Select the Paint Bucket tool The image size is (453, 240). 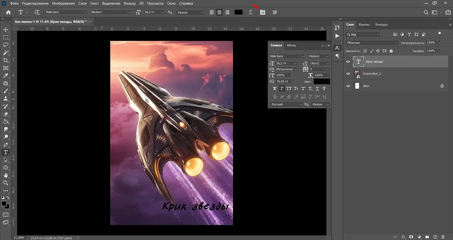coord(6,122)
